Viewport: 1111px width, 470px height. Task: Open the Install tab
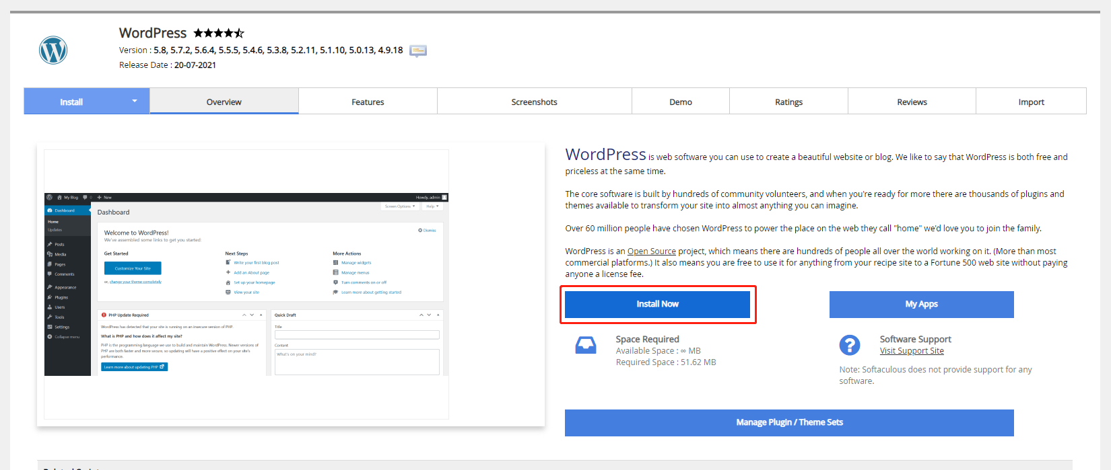click(x=71, y=102)
